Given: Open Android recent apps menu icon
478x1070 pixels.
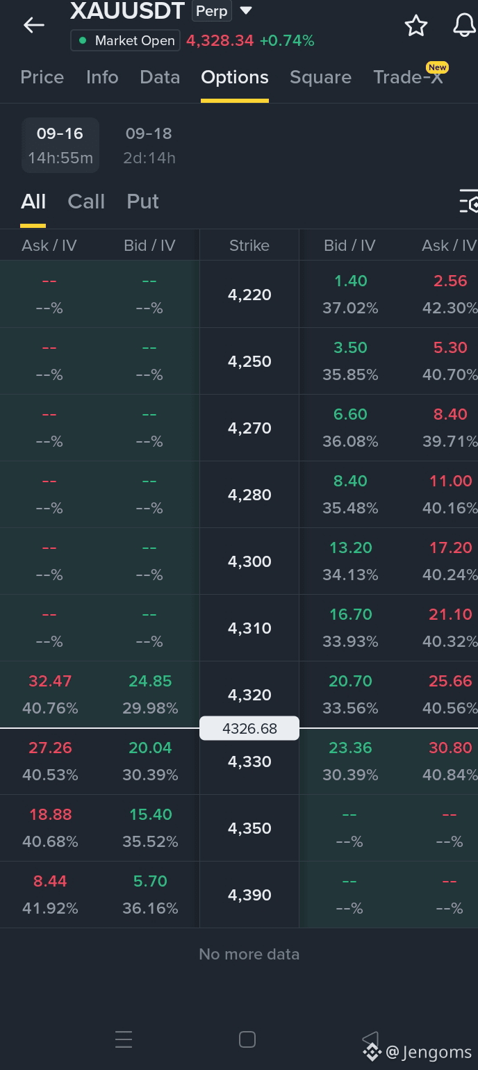Looking at the screenshot, I should (x=124, y=1039).
